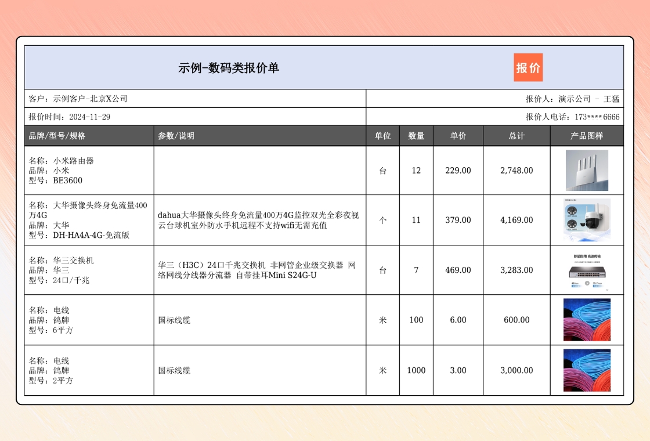Select the 大华摄像头 product picture
The width and height of the screenshot is (650, 441).
tap(587, 220)
